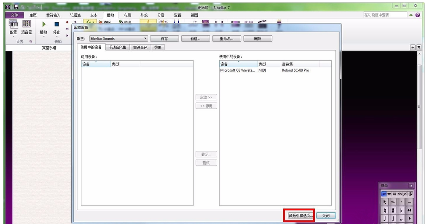
Task: Click the natural sign key on keypad
Action: pos(385,211)
